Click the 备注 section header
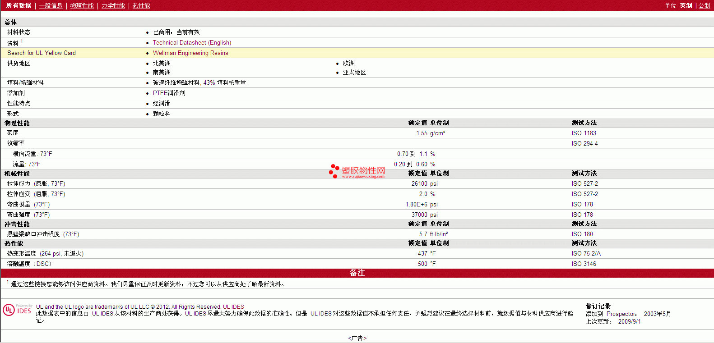The image size is (714, 343). click(357, 273)
